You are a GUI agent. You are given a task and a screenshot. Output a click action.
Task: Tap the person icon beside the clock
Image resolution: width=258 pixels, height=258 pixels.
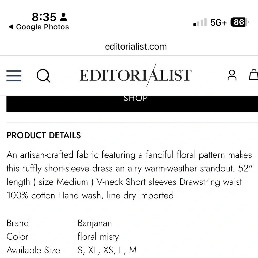click(x=63, y=17)
